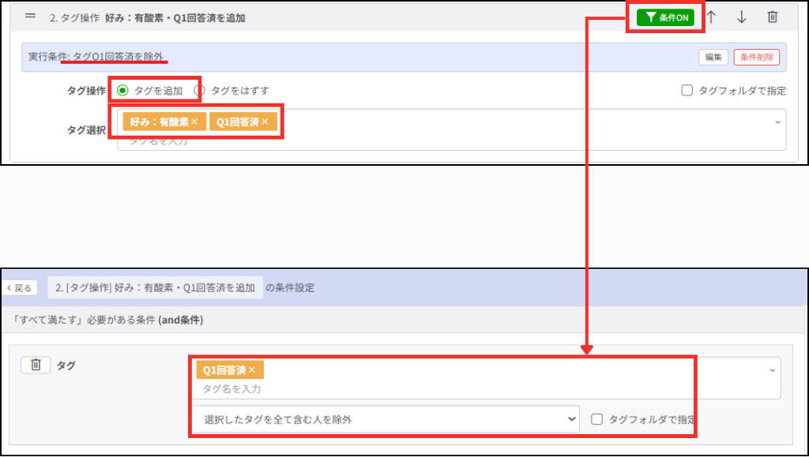Expand the condition tag field chevron

point(772,370)
